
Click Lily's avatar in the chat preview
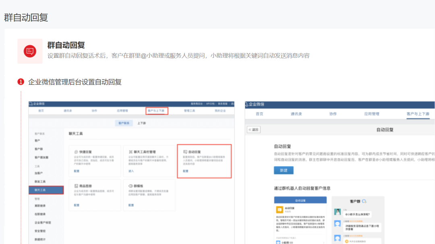point(337,212)
